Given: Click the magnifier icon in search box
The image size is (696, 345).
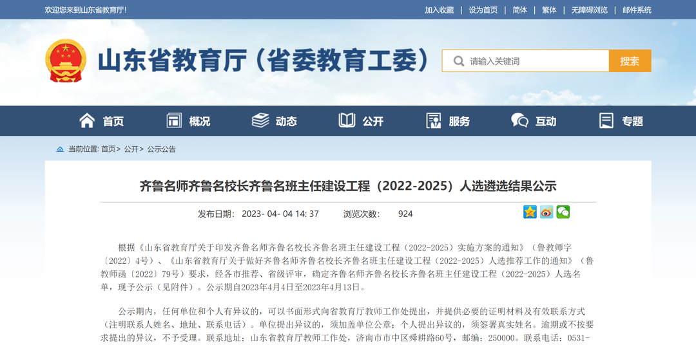Looking at the screenshot, I should [459, 61].
